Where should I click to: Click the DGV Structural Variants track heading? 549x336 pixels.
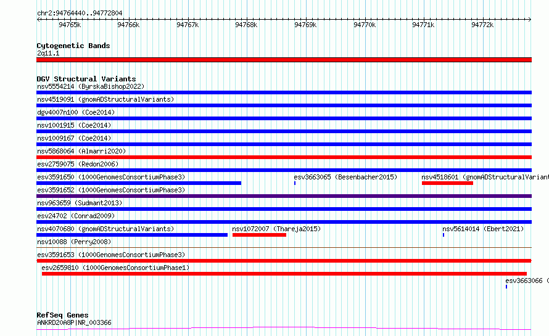point(86,79)
